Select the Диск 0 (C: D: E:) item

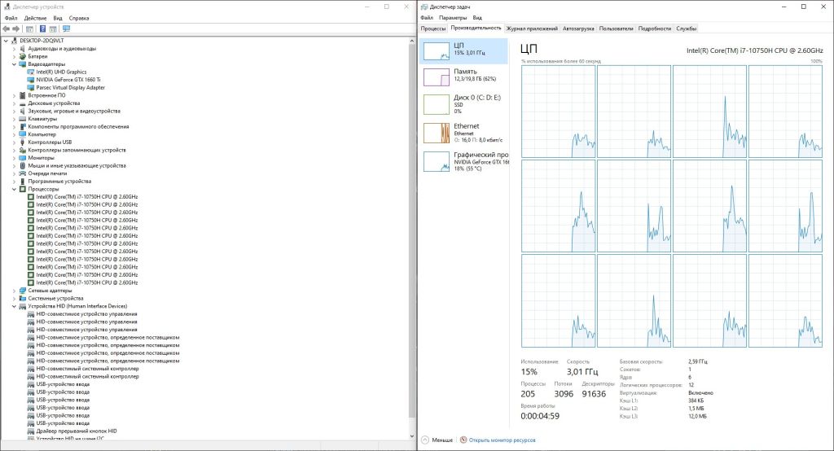point(463,104)
